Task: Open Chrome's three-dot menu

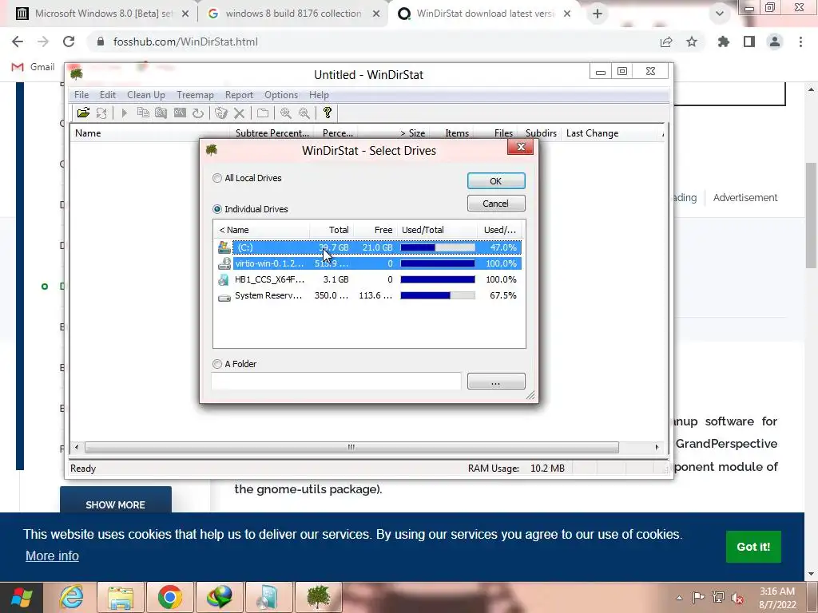Action: tap(800, 42)
